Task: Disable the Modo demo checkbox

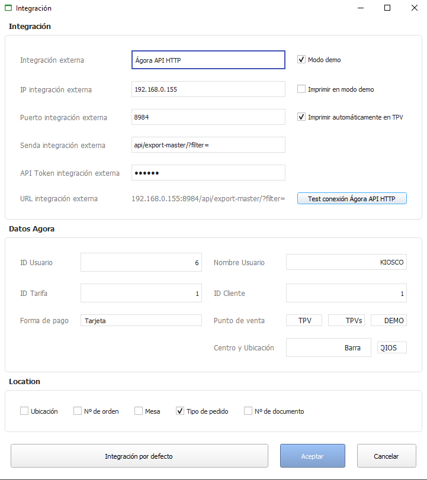Action: [301, 59]
